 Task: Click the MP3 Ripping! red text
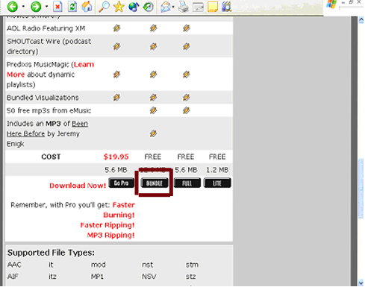click(x=110, y=235)
